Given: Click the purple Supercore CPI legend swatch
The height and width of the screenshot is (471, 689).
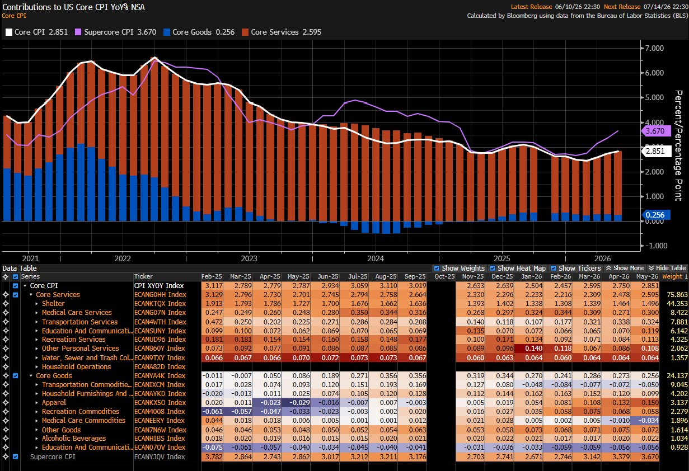Looking at the screenshot, I should tap(78, 32).
